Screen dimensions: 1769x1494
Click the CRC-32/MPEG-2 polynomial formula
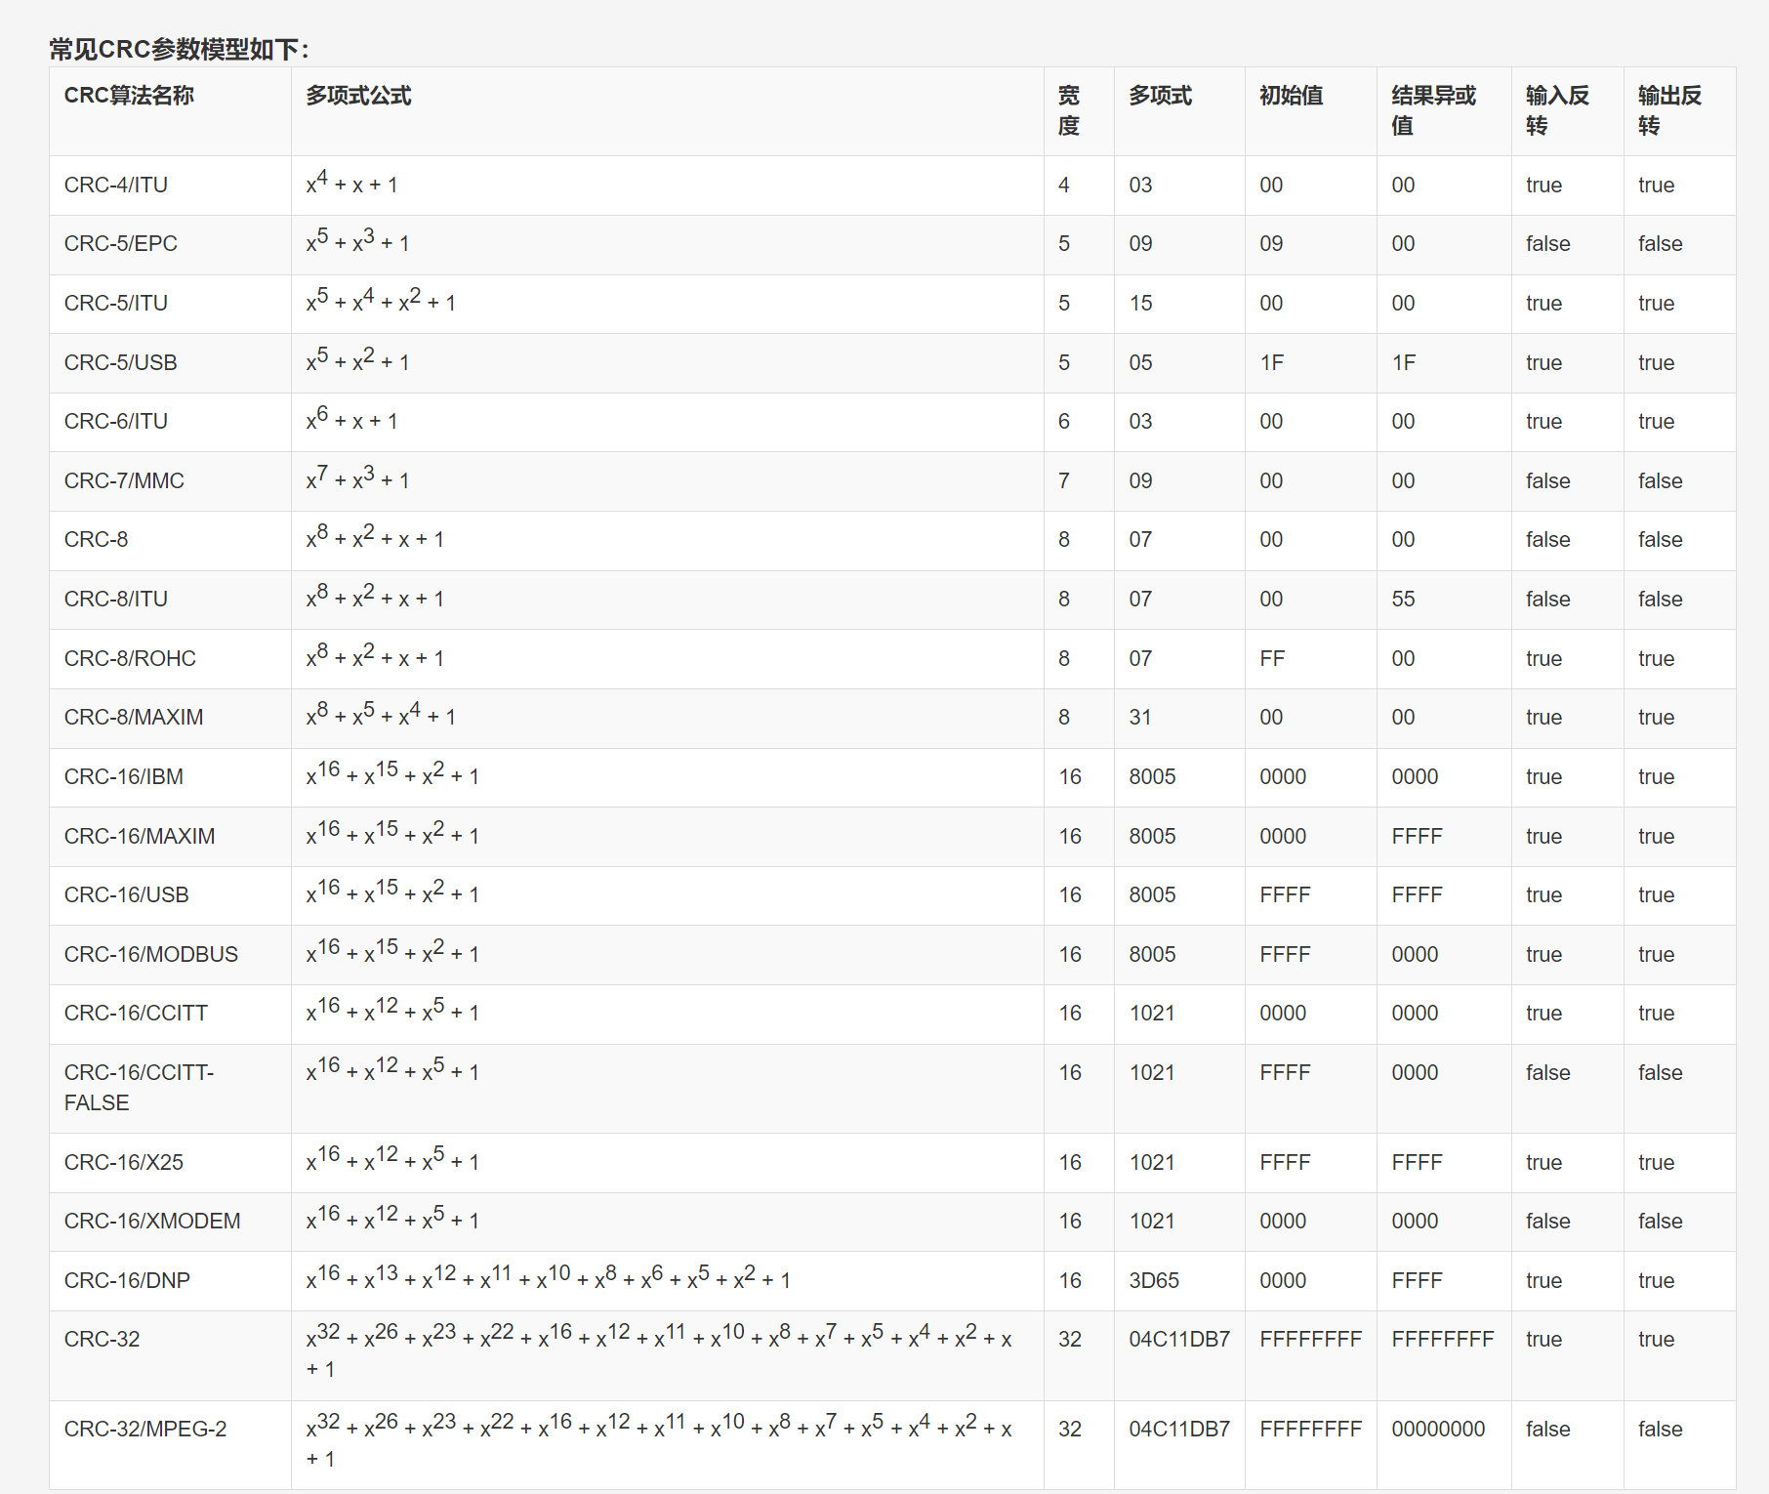click(x=659, y=1441)
